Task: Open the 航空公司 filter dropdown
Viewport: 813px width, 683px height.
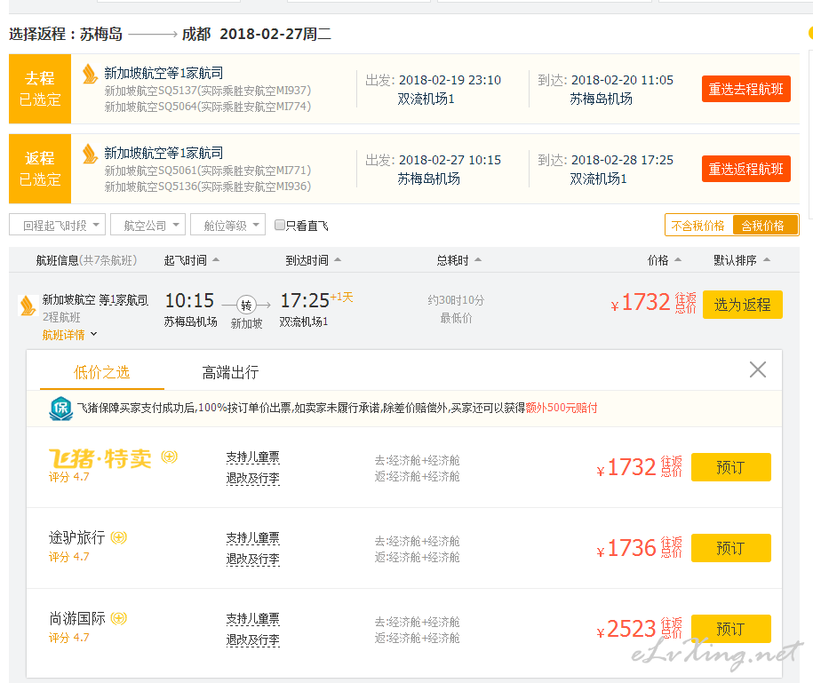Action: tap(147, 225)
